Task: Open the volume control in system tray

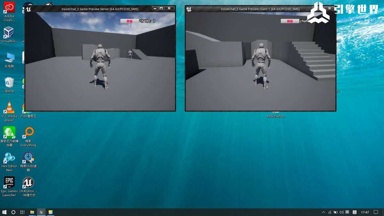Action: 341,212
